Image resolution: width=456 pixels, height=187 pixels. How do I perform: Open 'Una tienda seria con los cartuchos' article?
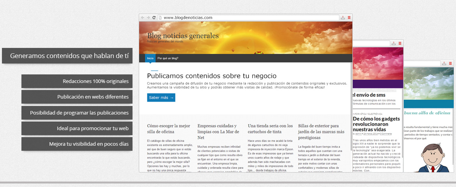coord(270,129)
